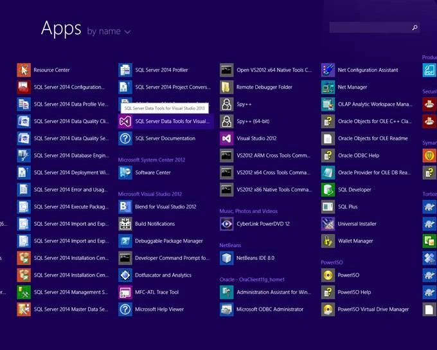Open Microsoft Help Viewer icon

coord(125,309)
